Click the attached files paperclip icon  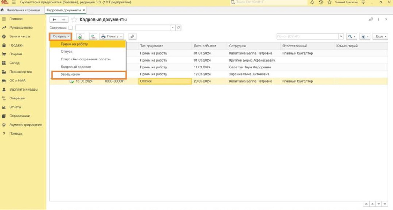pos(132,36)
